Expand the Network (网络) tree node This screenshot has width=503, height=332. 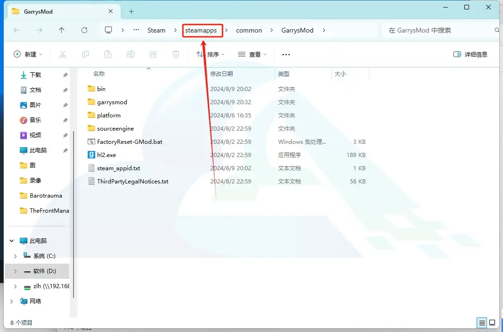pos(11,301)
